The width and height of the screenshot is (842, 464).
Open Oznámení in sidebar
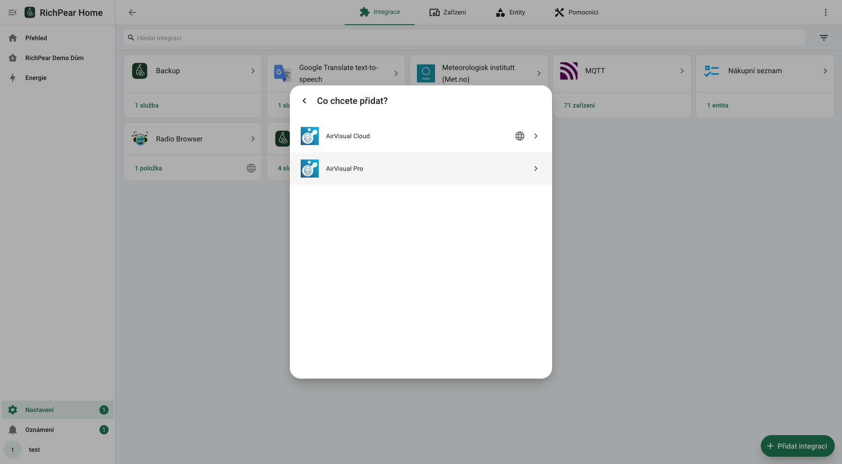[58, 430]
